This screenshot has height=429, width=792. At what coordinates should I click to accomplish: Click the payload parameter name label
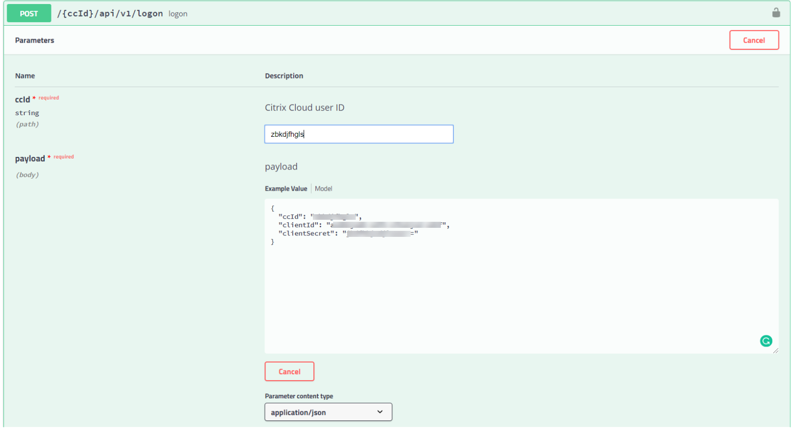coord(30,159)
